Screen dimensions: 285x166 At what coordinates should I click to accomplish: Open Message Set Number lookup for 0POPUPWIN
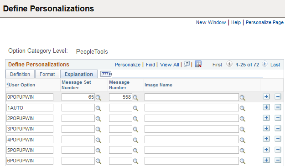click(98, 98)
